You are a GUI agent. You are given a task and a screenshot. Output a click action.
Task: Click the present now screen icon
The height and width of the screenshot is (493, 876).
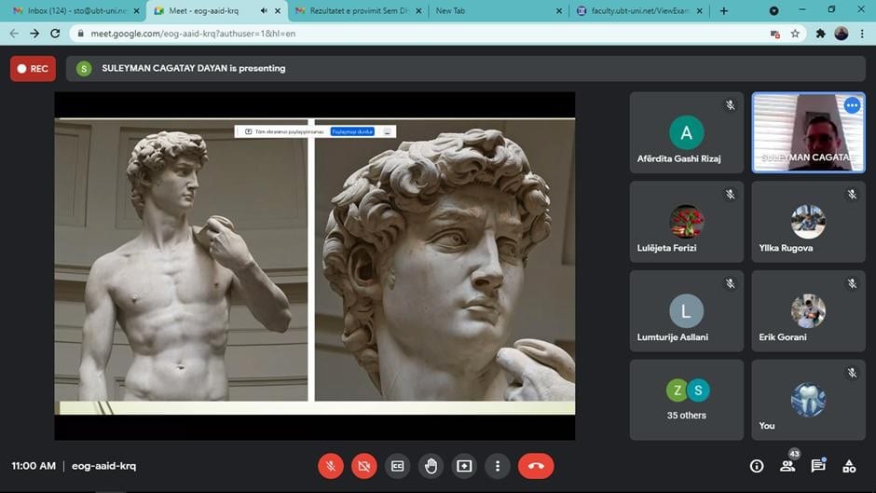(464, 466)
